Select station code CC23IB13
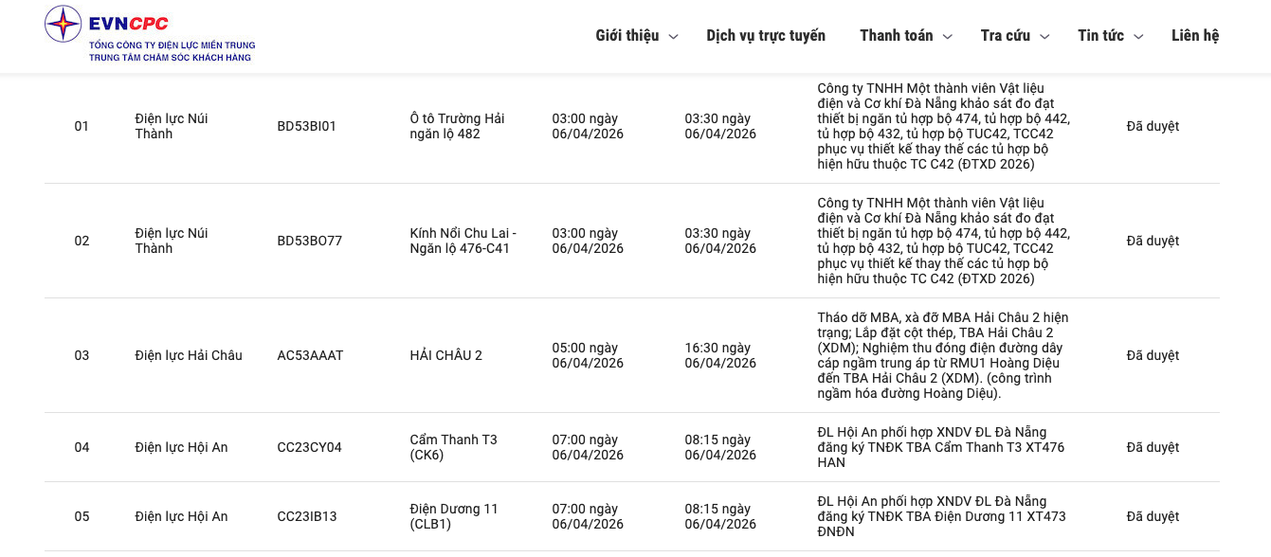The image size is (1271, 557). click(x=307, y=516)
